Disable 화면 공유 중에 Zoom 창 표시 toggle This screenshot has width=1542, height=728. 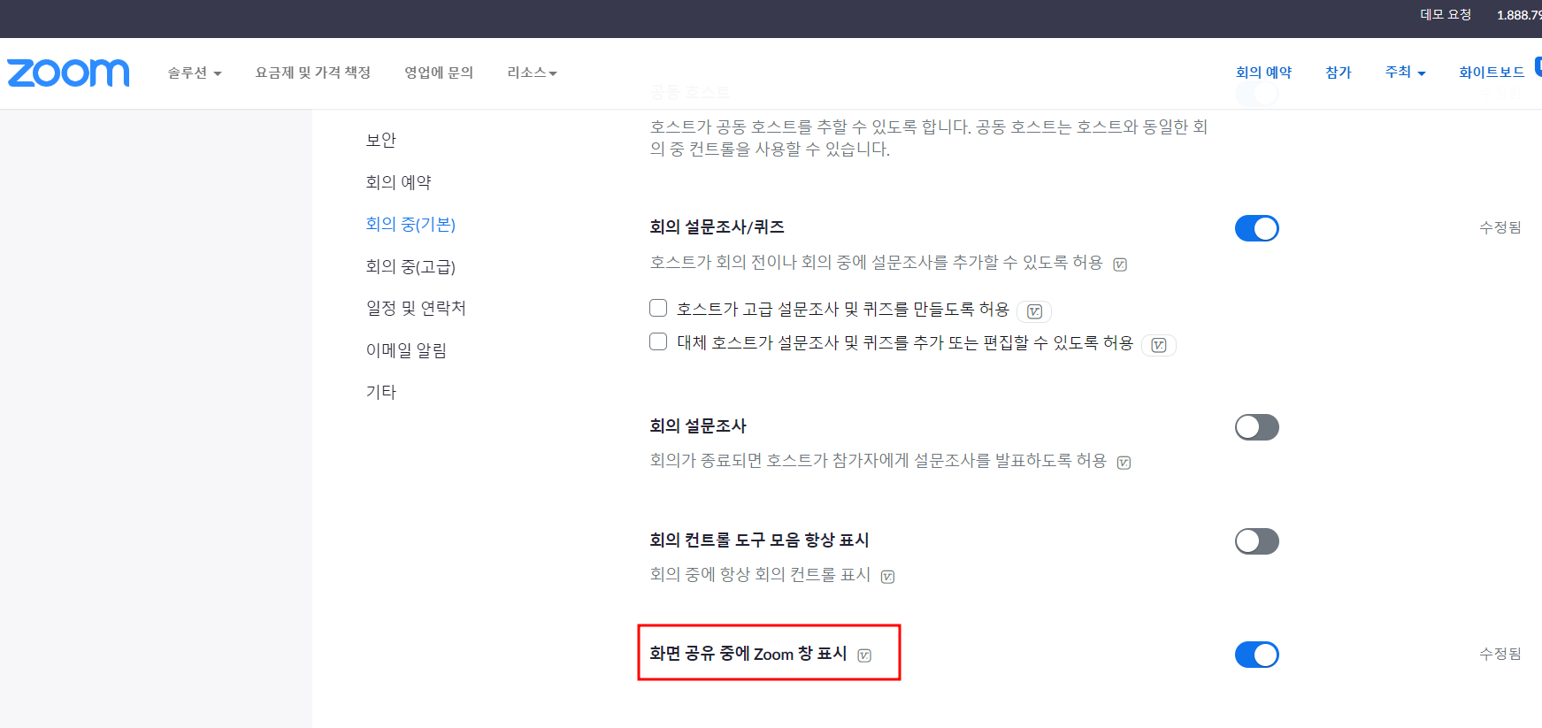tap(1257, 655)
